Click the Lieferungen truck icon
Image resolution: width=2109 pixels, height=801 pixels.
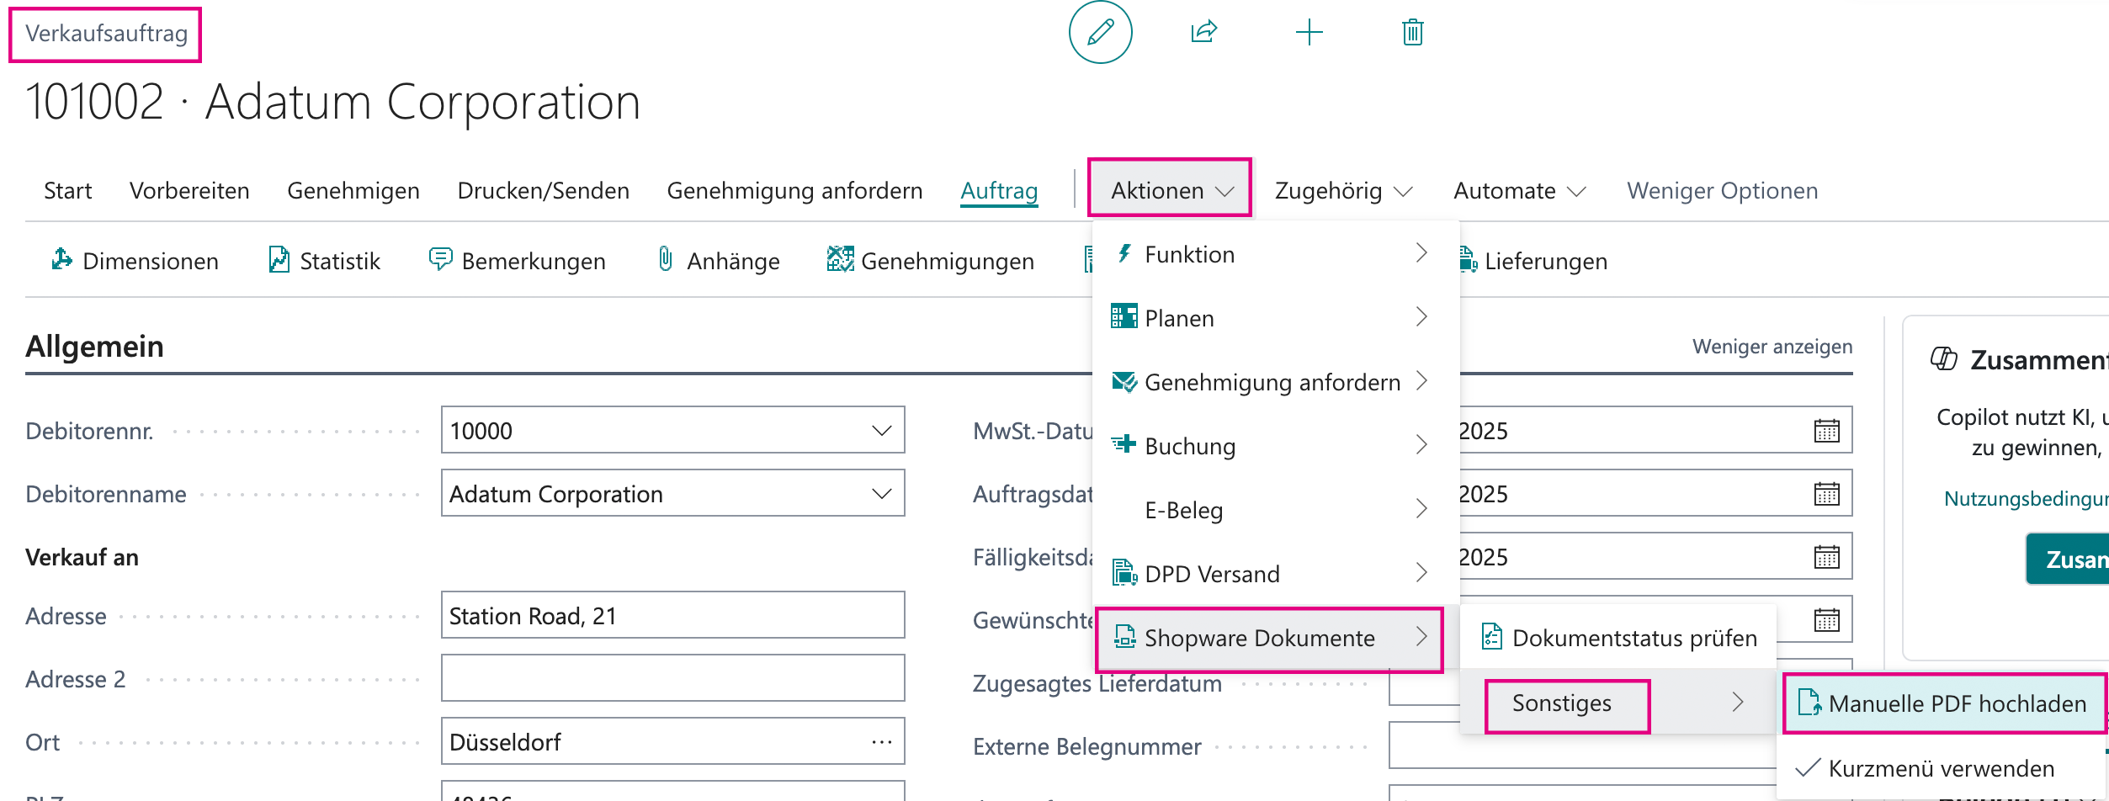[1468, 260]
